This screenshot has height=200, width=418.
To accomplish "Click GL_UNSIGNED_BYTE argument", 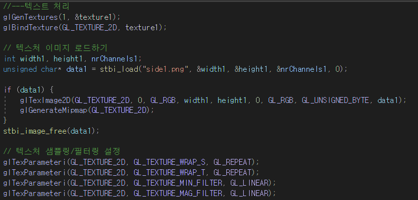I will pyautogui.click(x=335, y=100).
